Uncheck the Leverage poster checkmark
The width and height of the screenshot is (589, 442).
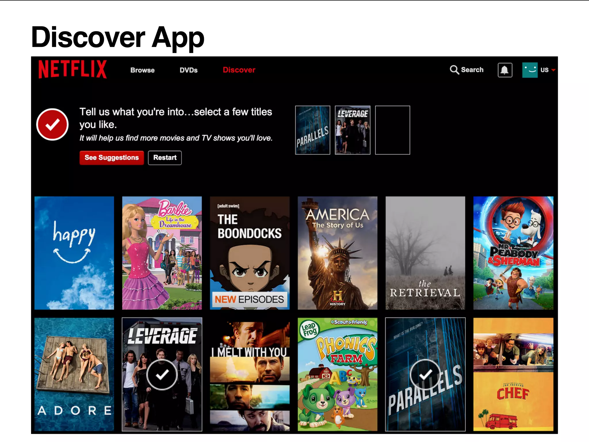click(162, 374)
